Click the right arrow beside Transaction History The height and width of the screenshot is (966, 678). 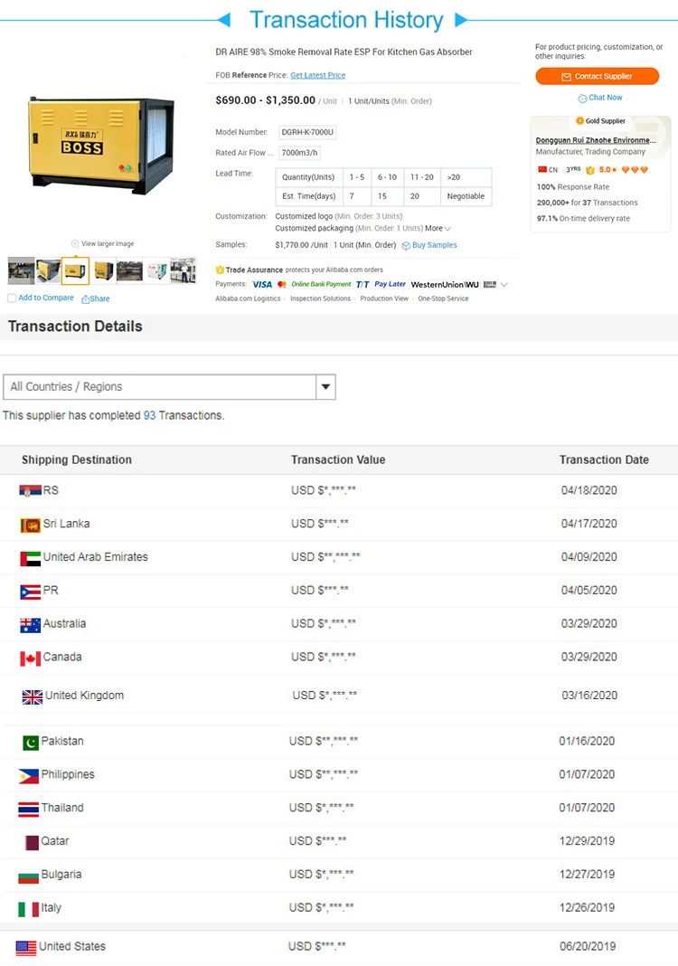461,20
